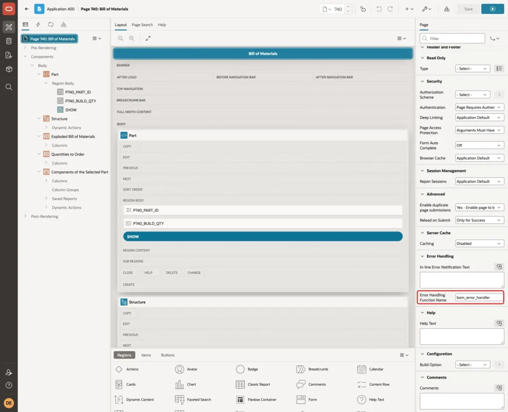Pick the Faceted Search region type
This screenshot has height=412, width=508.
193,400
